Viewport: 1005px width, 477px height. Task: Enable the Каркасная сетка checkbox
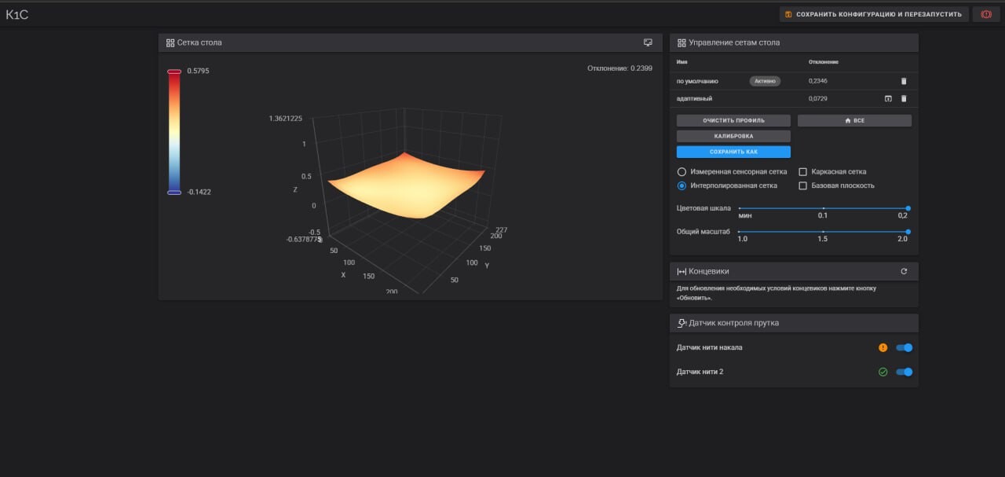[x=802, y=171]
